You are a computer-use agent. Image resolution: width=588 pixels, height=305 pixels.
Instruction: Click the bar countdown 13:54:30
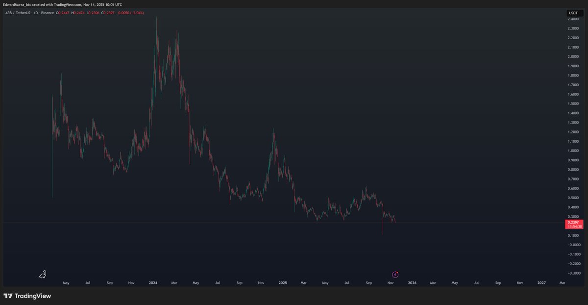574,227
